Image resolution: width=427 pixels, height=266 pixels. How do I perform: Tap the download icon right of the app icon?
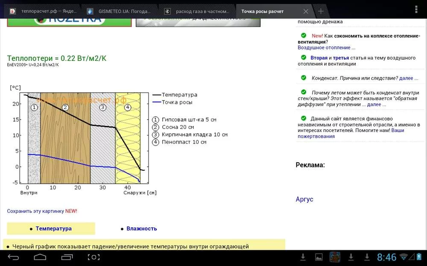click(x=351, y=257)
